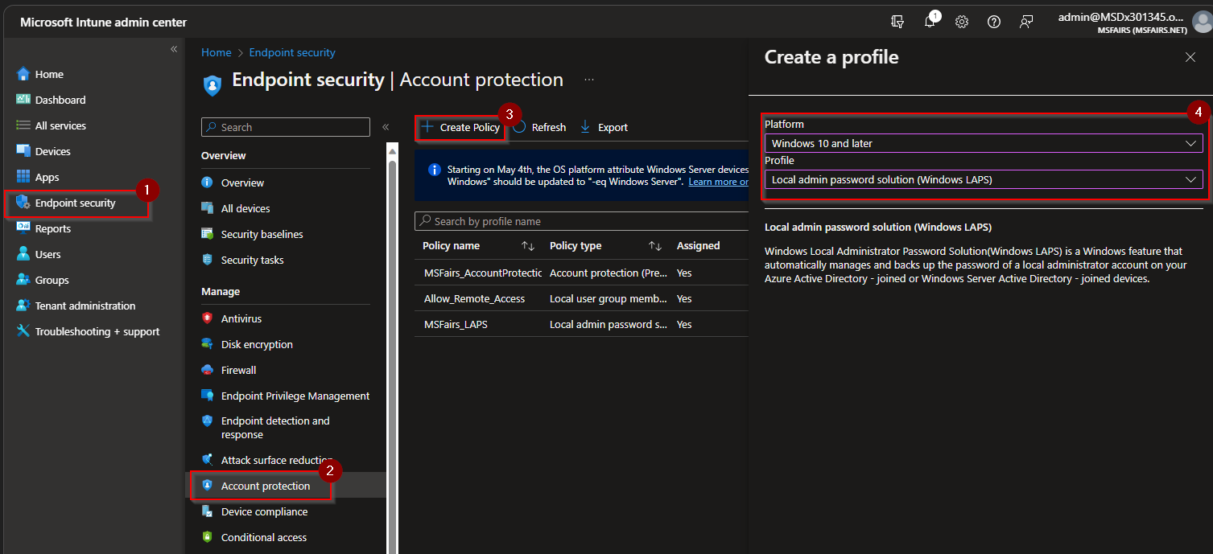Click the help question mark icon
Screen dimensions: 1213x554
(993, 22)
